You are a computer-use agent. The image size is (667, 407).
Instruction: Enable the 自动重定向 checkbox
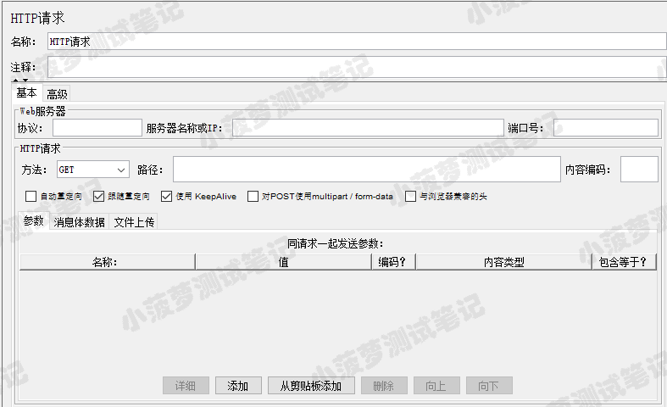coord(31,197)
